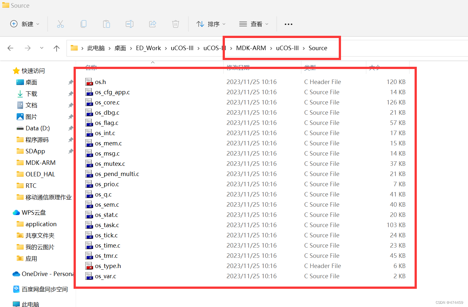
Task: Open the 新建 (New) dropdown
Action: click(25, 24)
